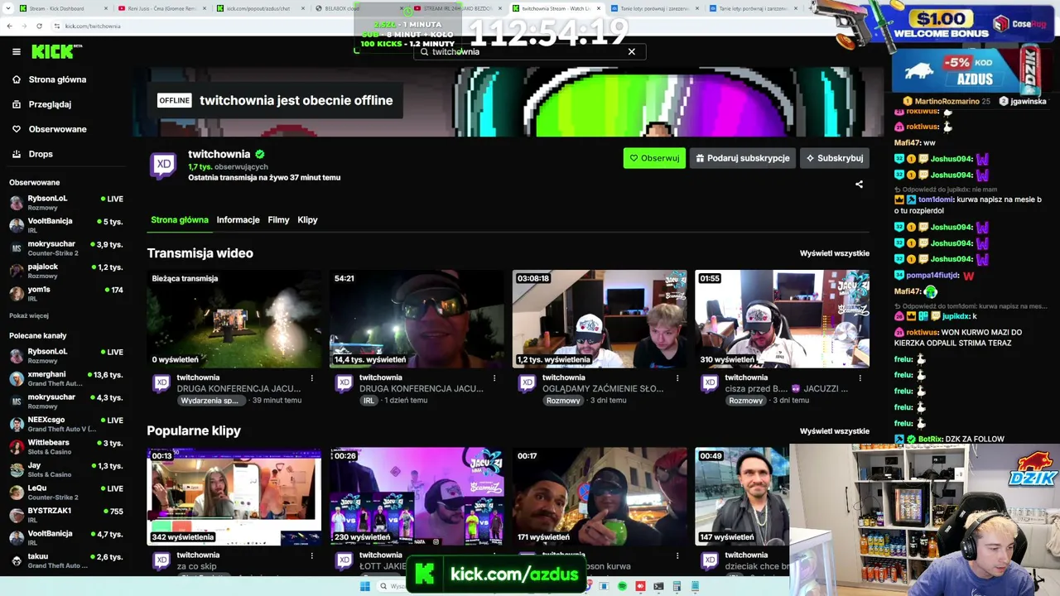
Task: Open Strona główna link in sidebar
Action: 58,79
